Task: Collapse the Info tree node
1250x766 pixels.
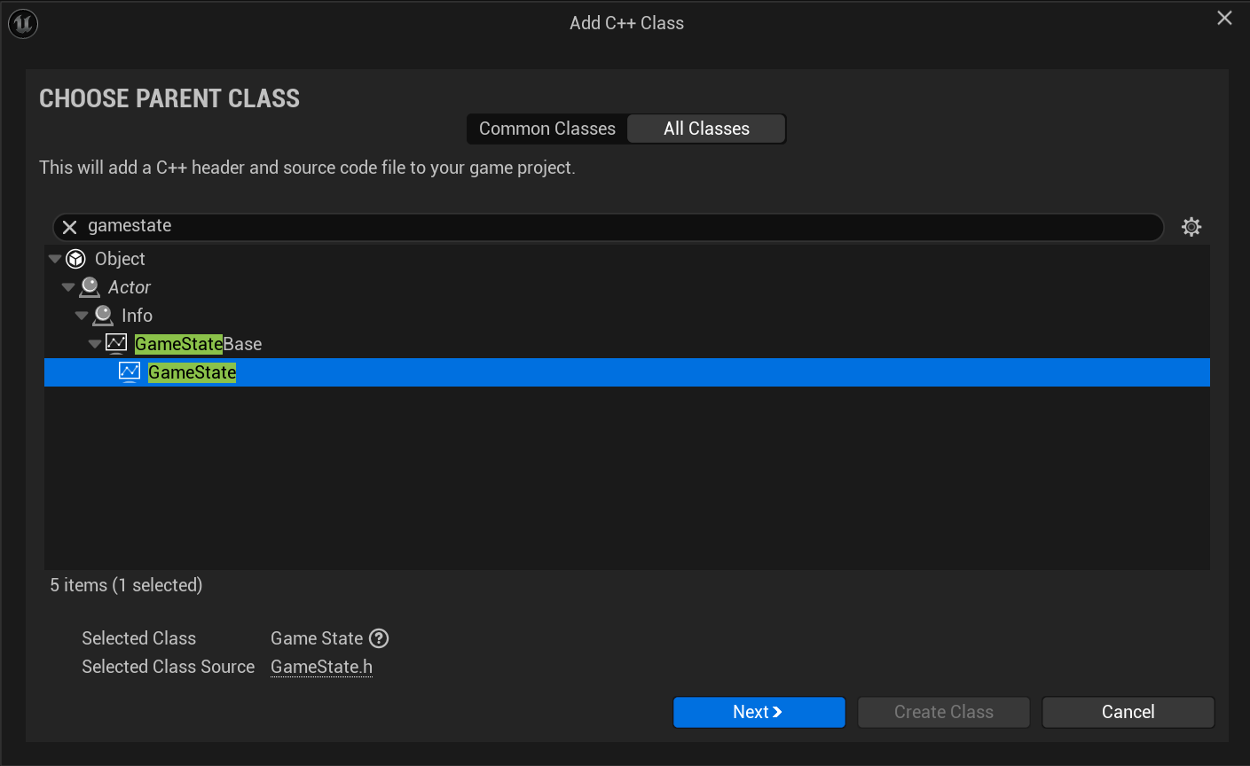Action: [82, 316]
